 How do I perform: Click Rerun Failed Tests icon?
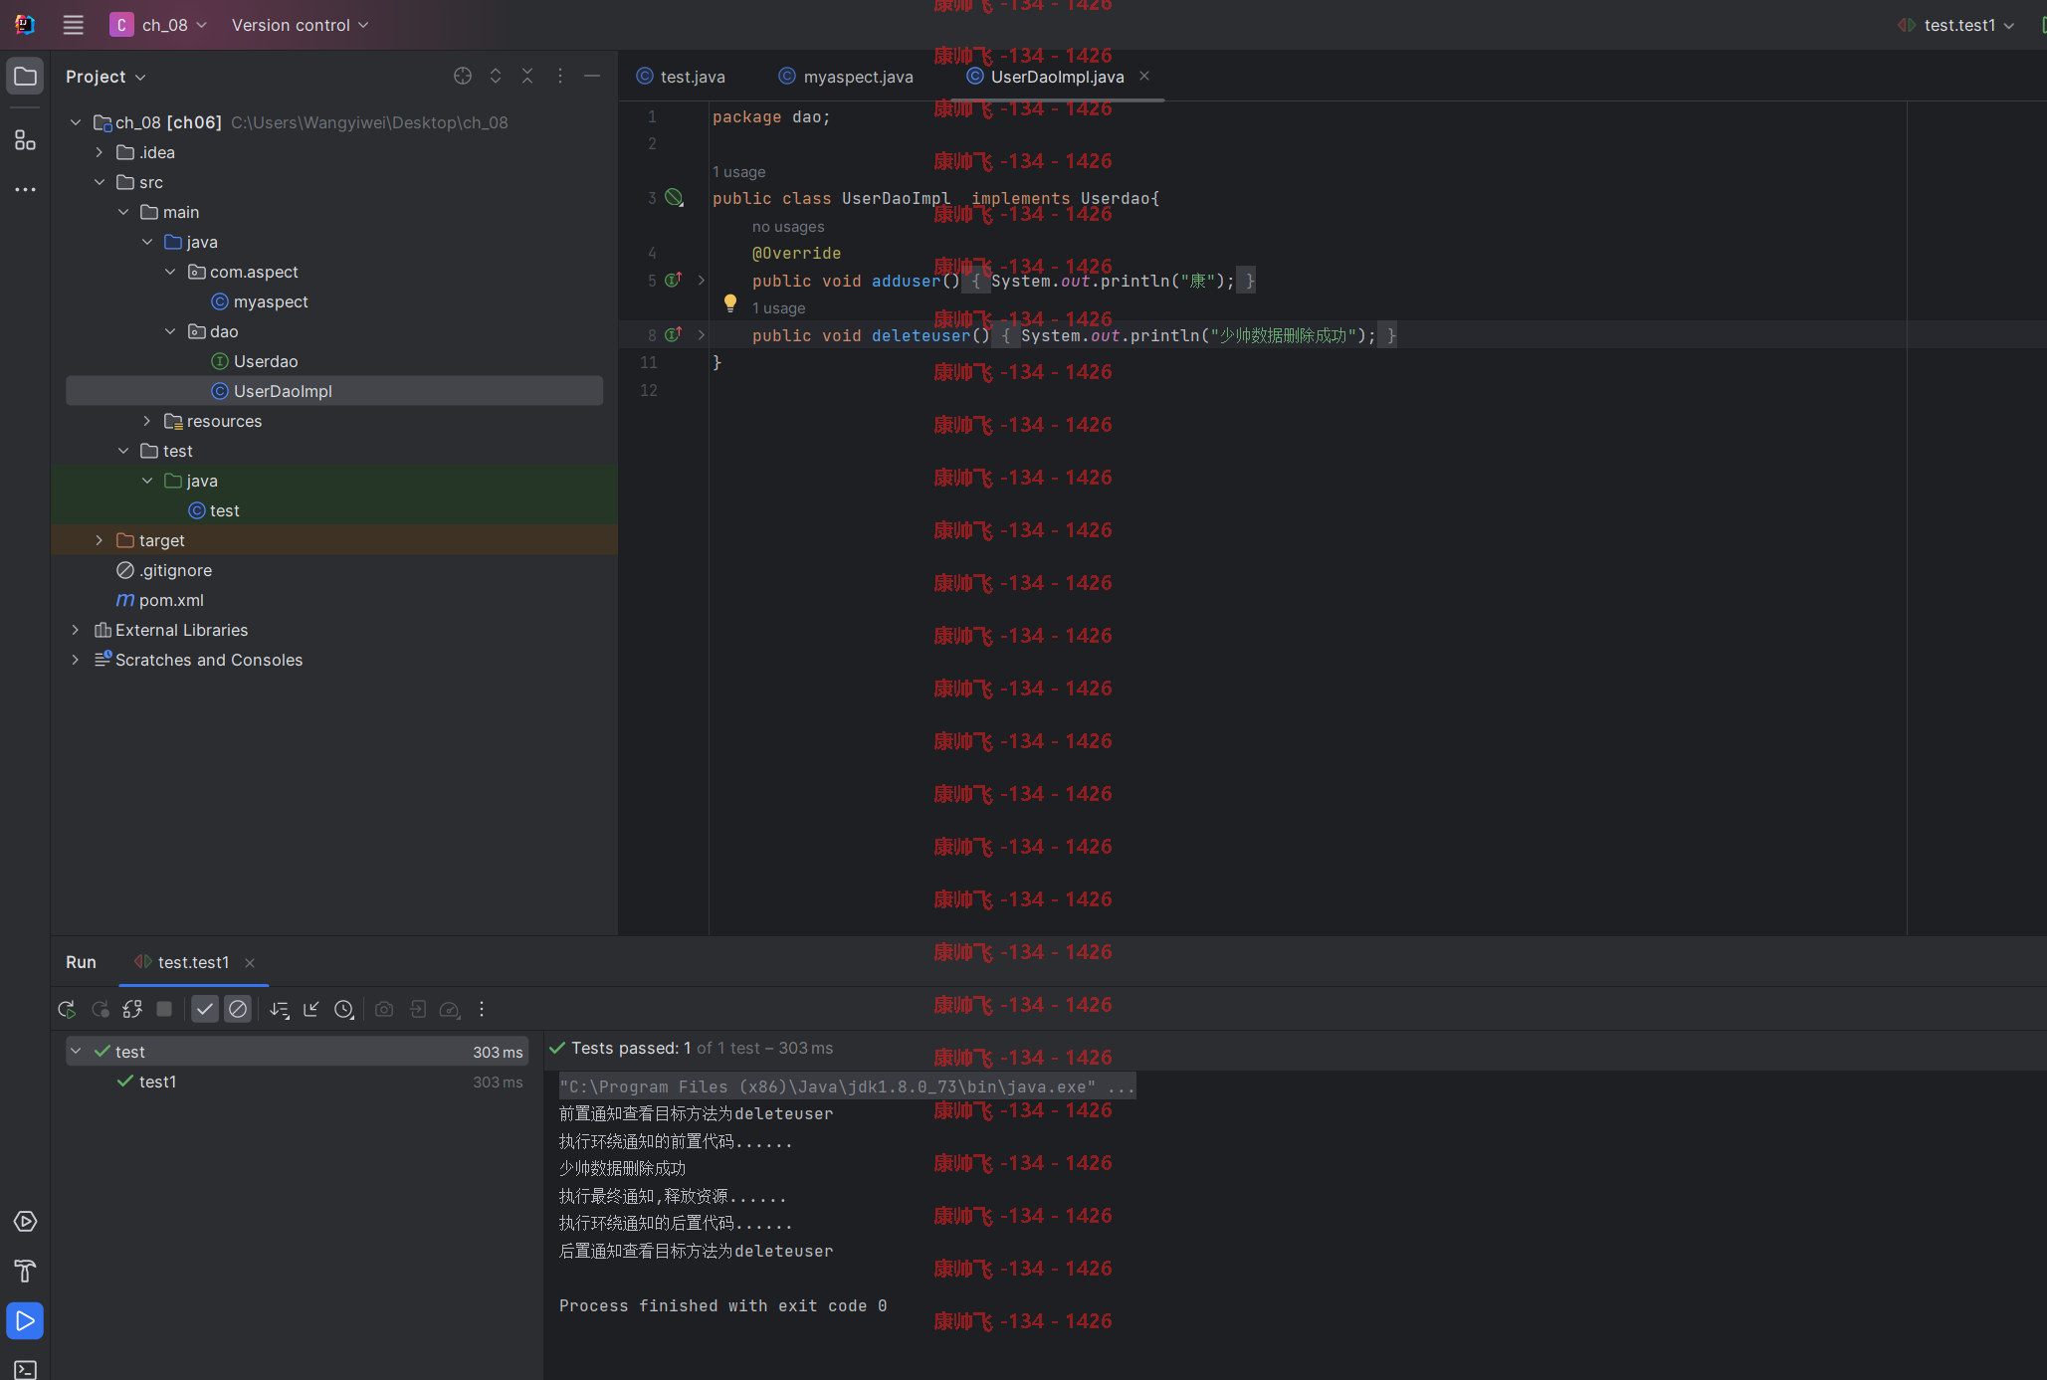pos(100,1009)
